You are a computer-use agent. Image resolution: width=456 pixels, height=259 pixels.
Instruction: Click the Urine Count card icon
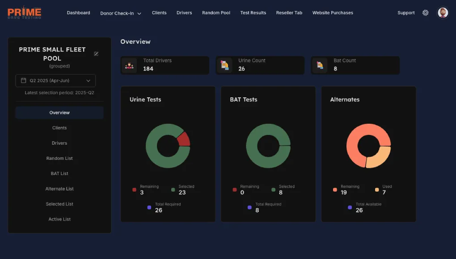coord(225,65)
